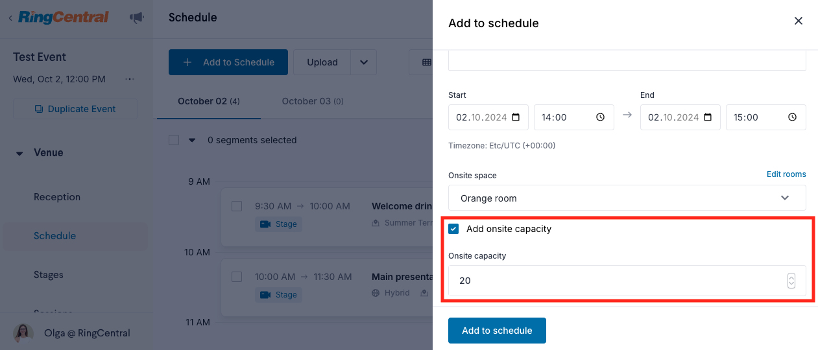The height and width of the screenshot is (350, 818).
Task: Open Stages in the sidebar
Action: 49,275
